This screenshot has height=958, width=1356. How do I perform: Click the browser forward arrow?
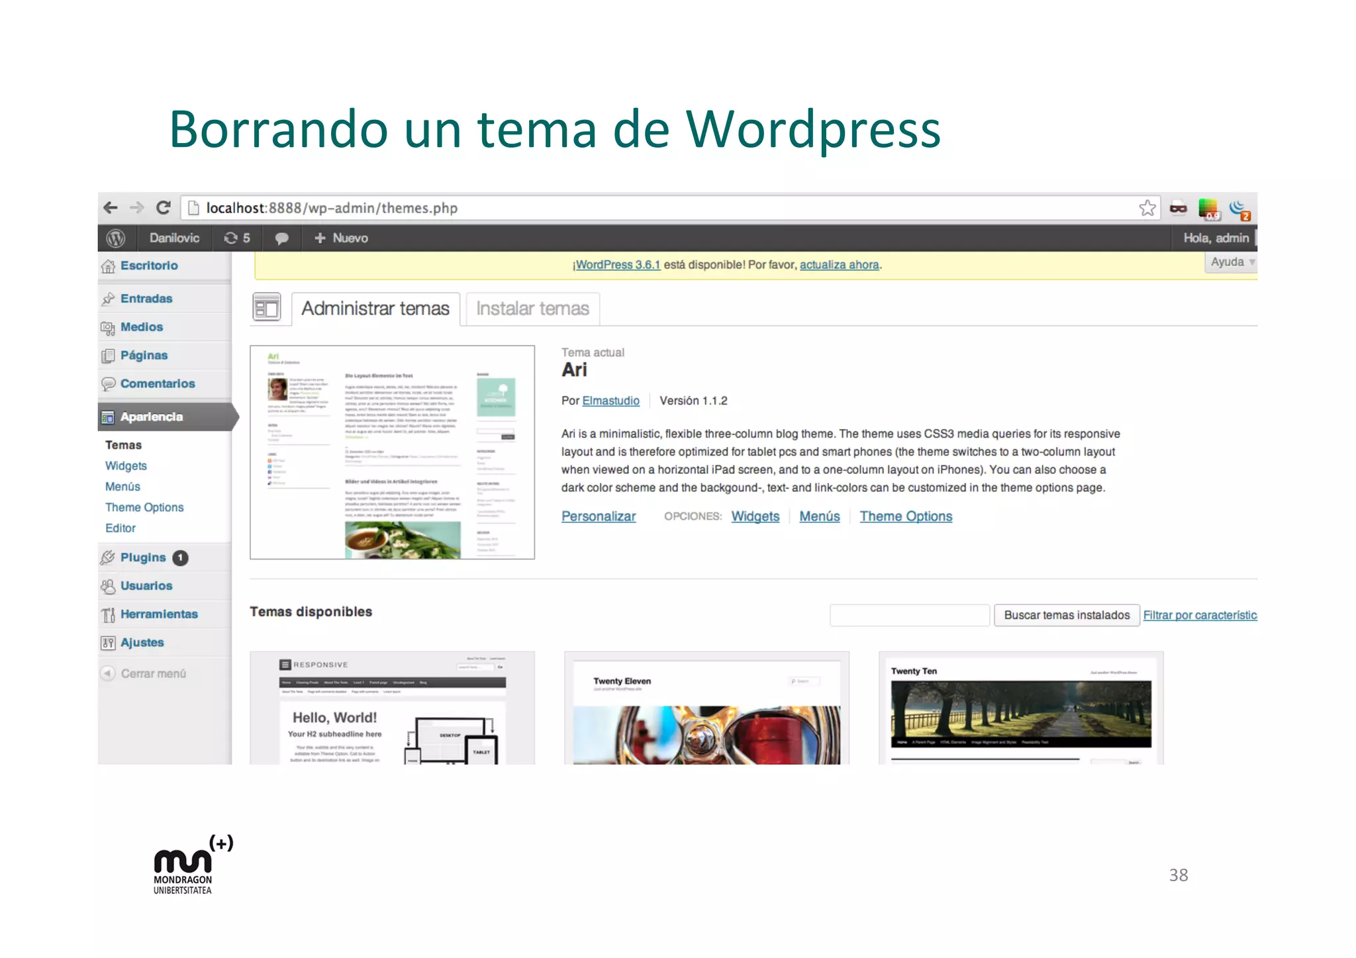coord(137,208)
